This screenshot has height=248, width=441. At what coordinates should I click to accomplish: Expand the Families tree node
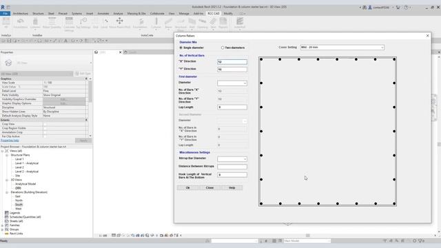click(x=3, y=225)
